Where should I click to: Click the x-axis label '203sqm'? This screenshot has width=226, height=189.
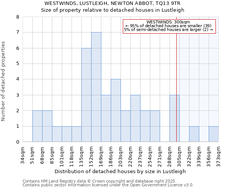click(x=121, y=157)
